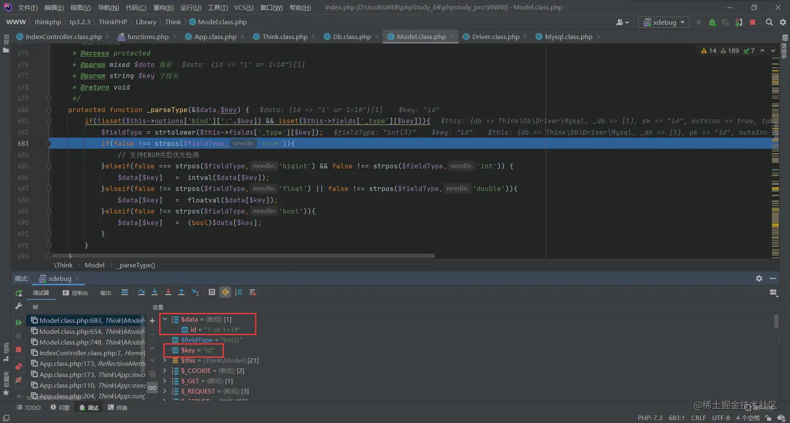Screen dimensions: 790x423
Task: Toggle Mute Breakpoints icon
Action: (x=19, y=380)
